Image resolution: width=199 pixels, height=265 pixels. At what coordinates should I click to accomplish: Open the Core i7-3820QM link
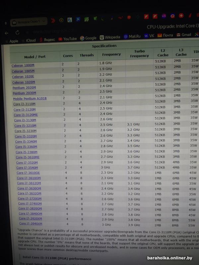tap(30, 209)
